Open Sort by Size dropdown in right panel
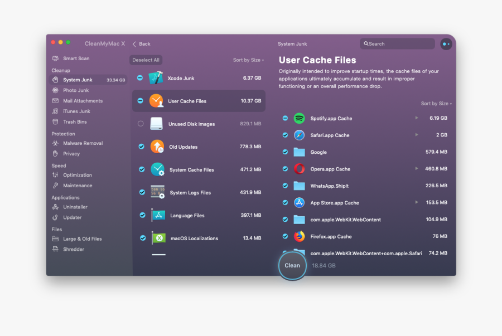Viewport: 502px width, 336px height. (436, 104)
